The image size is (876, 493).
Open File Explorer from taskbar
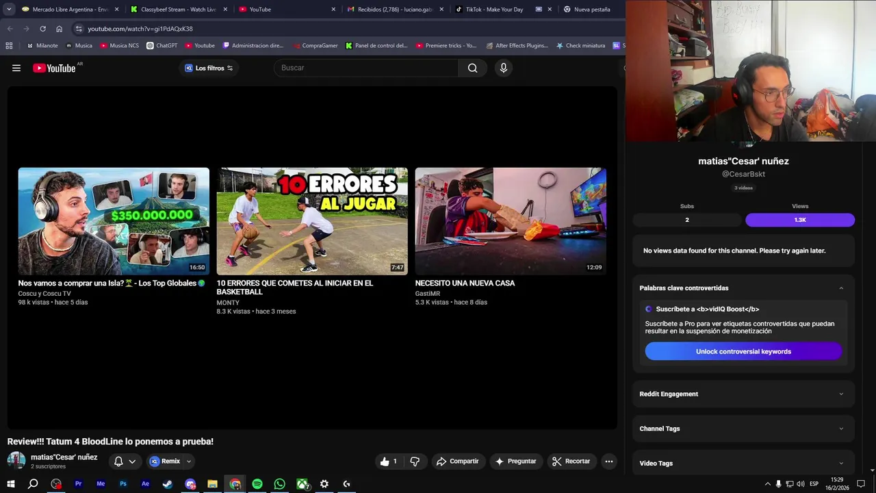(x=212, y=484)
